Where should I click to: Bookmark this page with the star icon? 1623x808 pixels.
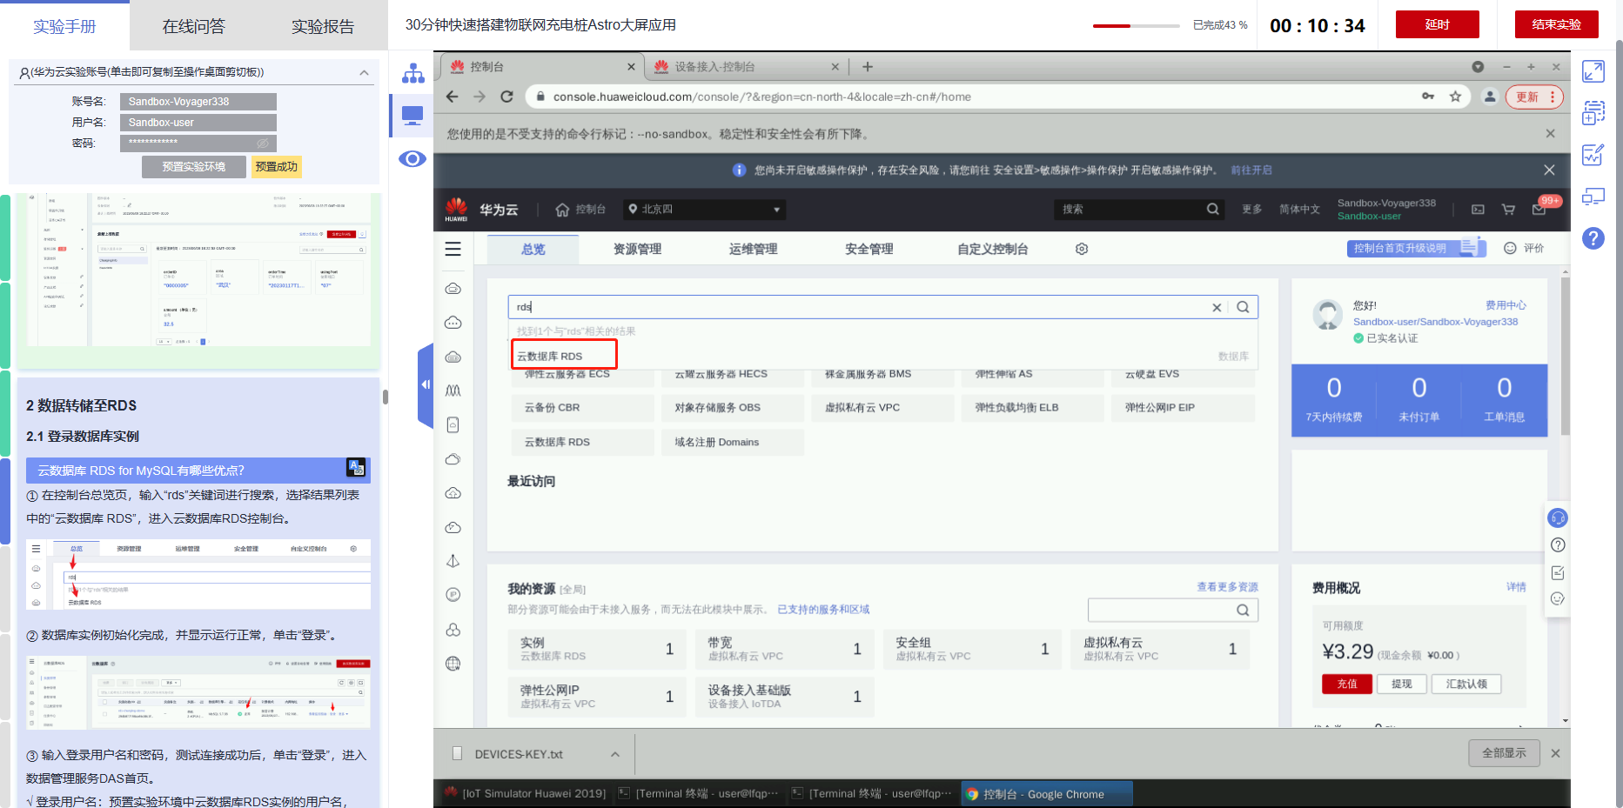(x=1455, y=97)
